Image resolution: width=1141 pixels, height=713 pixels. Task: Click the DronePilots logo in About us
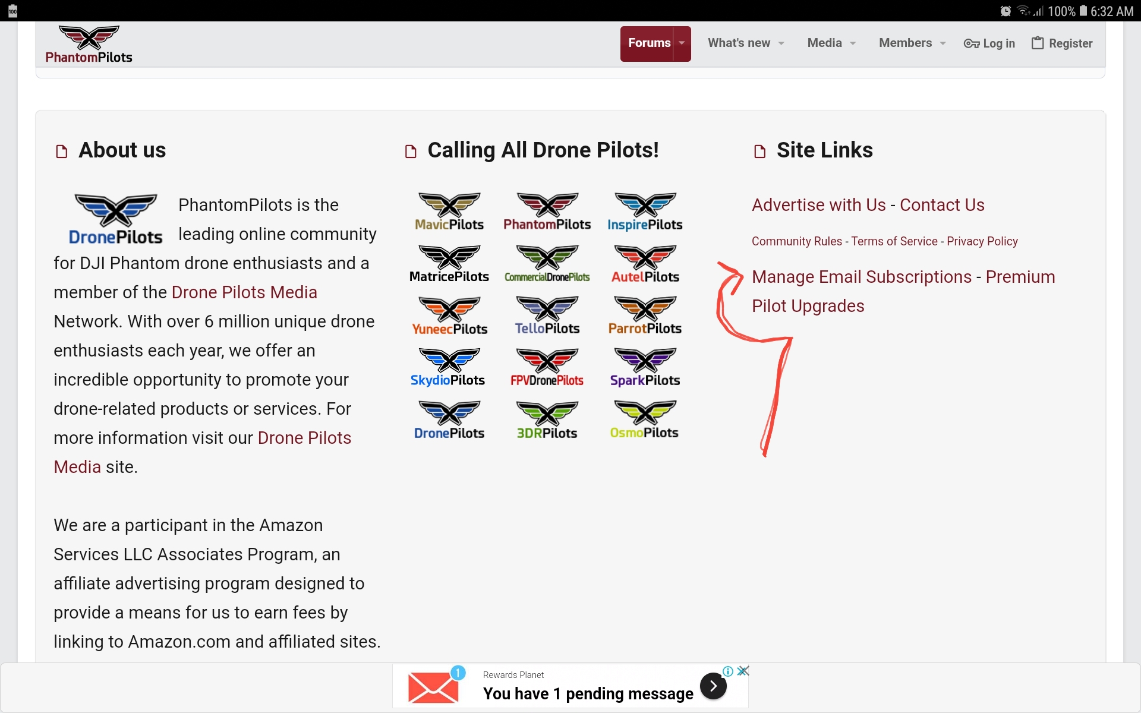click(116, 219)
